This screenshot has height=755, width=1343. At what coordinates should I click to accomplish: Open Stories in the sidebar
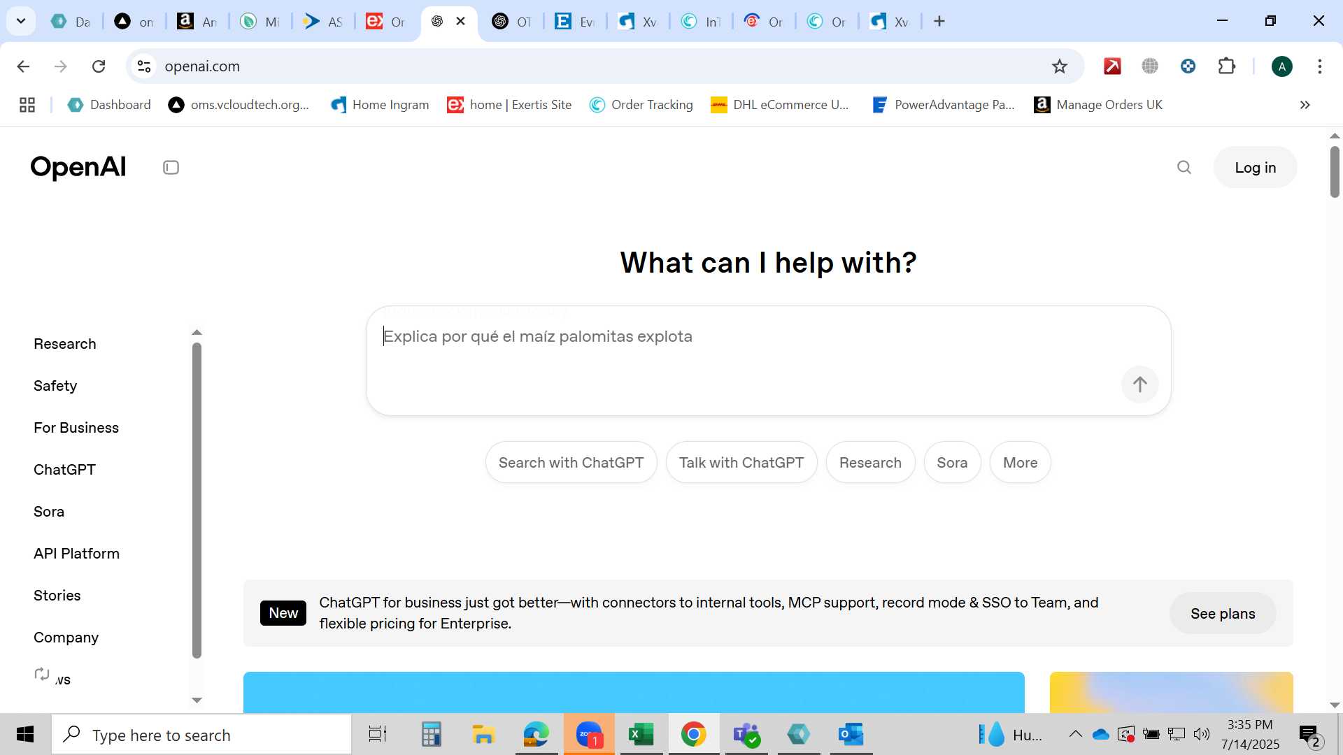pos(57,596)
